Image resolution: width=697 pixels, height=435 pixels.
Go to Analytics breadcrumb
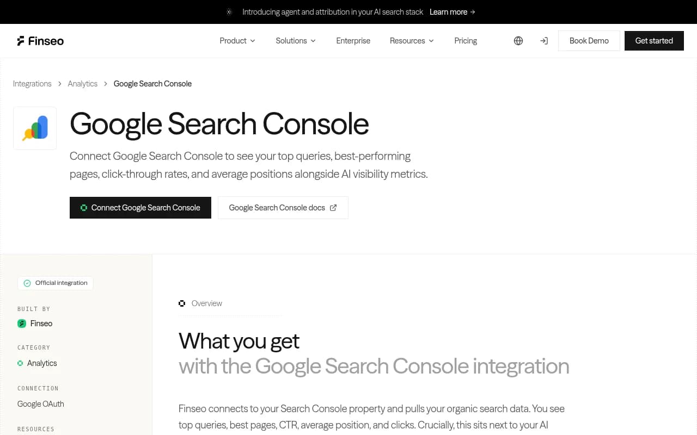pos(83,84)
